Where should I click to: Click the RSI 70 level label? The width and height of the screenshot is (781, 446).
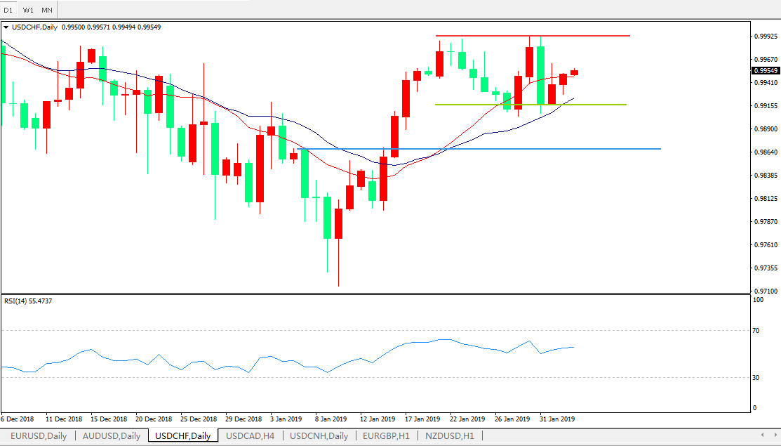coord(757,330)
